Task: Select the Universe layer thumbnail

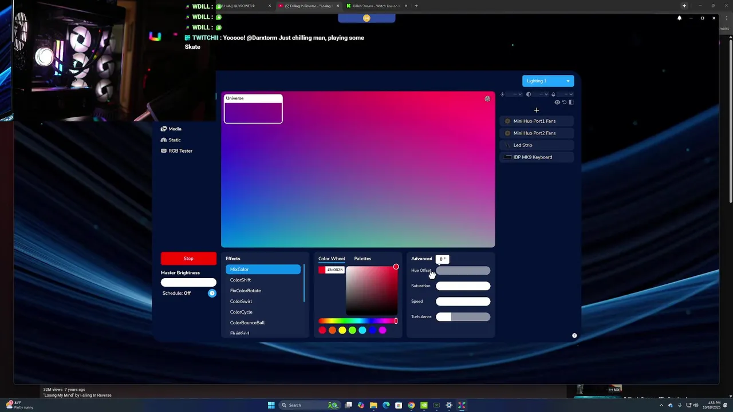Action: point(253,109)
